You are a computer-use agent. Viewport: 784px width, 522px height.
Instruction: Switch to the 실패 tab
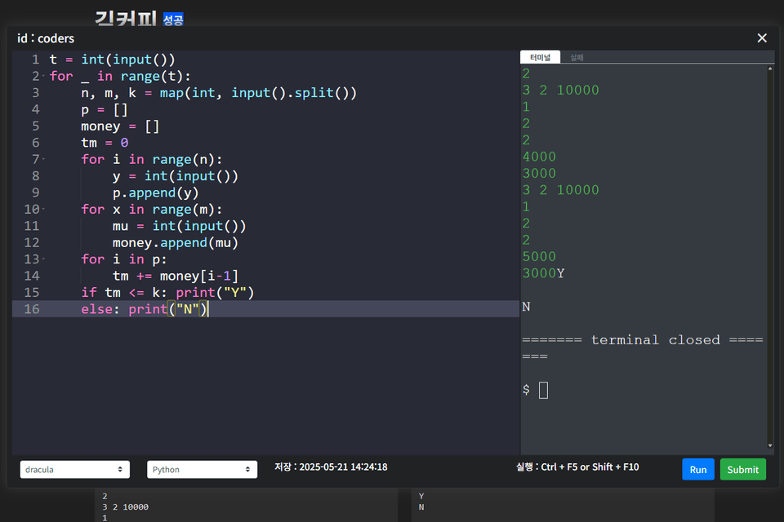tap(577, 57)
